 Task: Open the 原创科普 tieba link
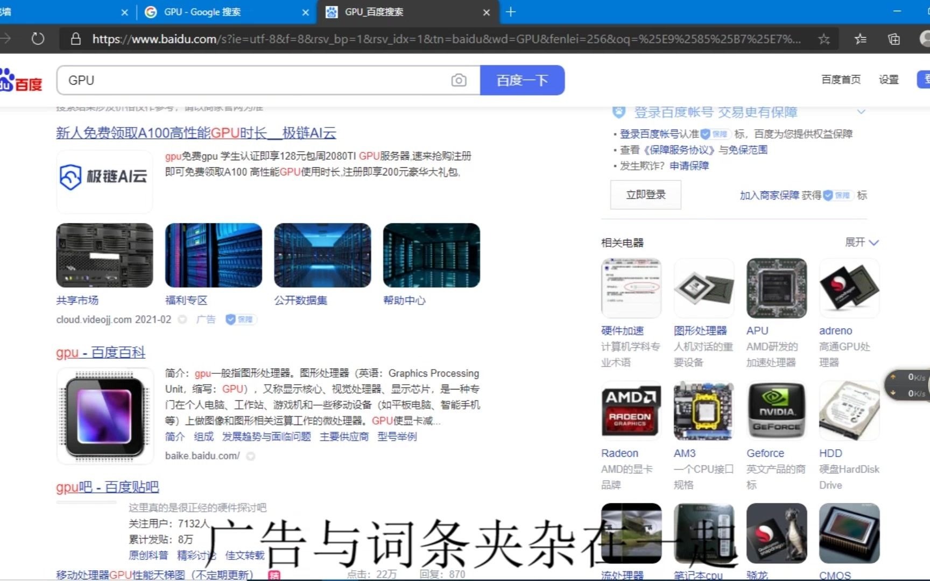(148, 555)
